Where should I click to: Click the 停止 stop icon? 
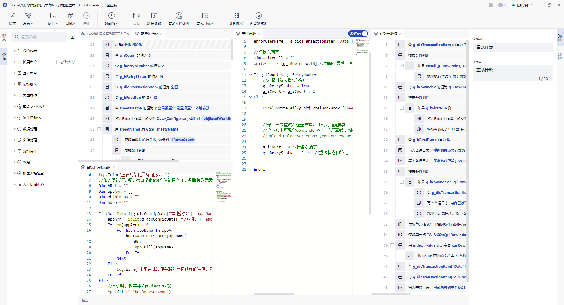(87, 16)
